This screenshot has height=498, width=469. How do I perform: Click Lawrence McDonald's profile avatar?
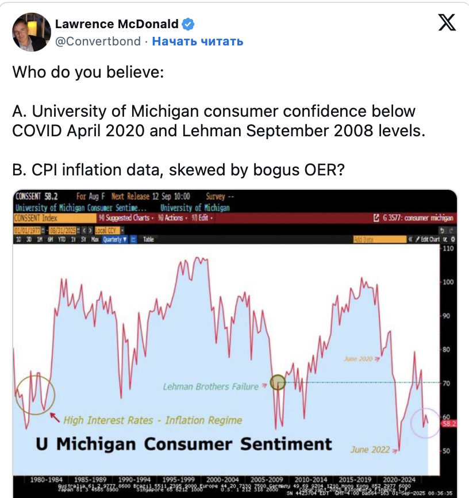pyautogui.click(x=30, y=32)
